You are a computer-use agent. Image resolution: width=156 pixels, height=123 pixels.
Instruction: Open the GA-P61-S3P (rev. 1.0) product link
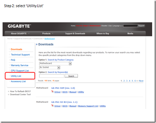pyautogui.click(x=63, y=88)
